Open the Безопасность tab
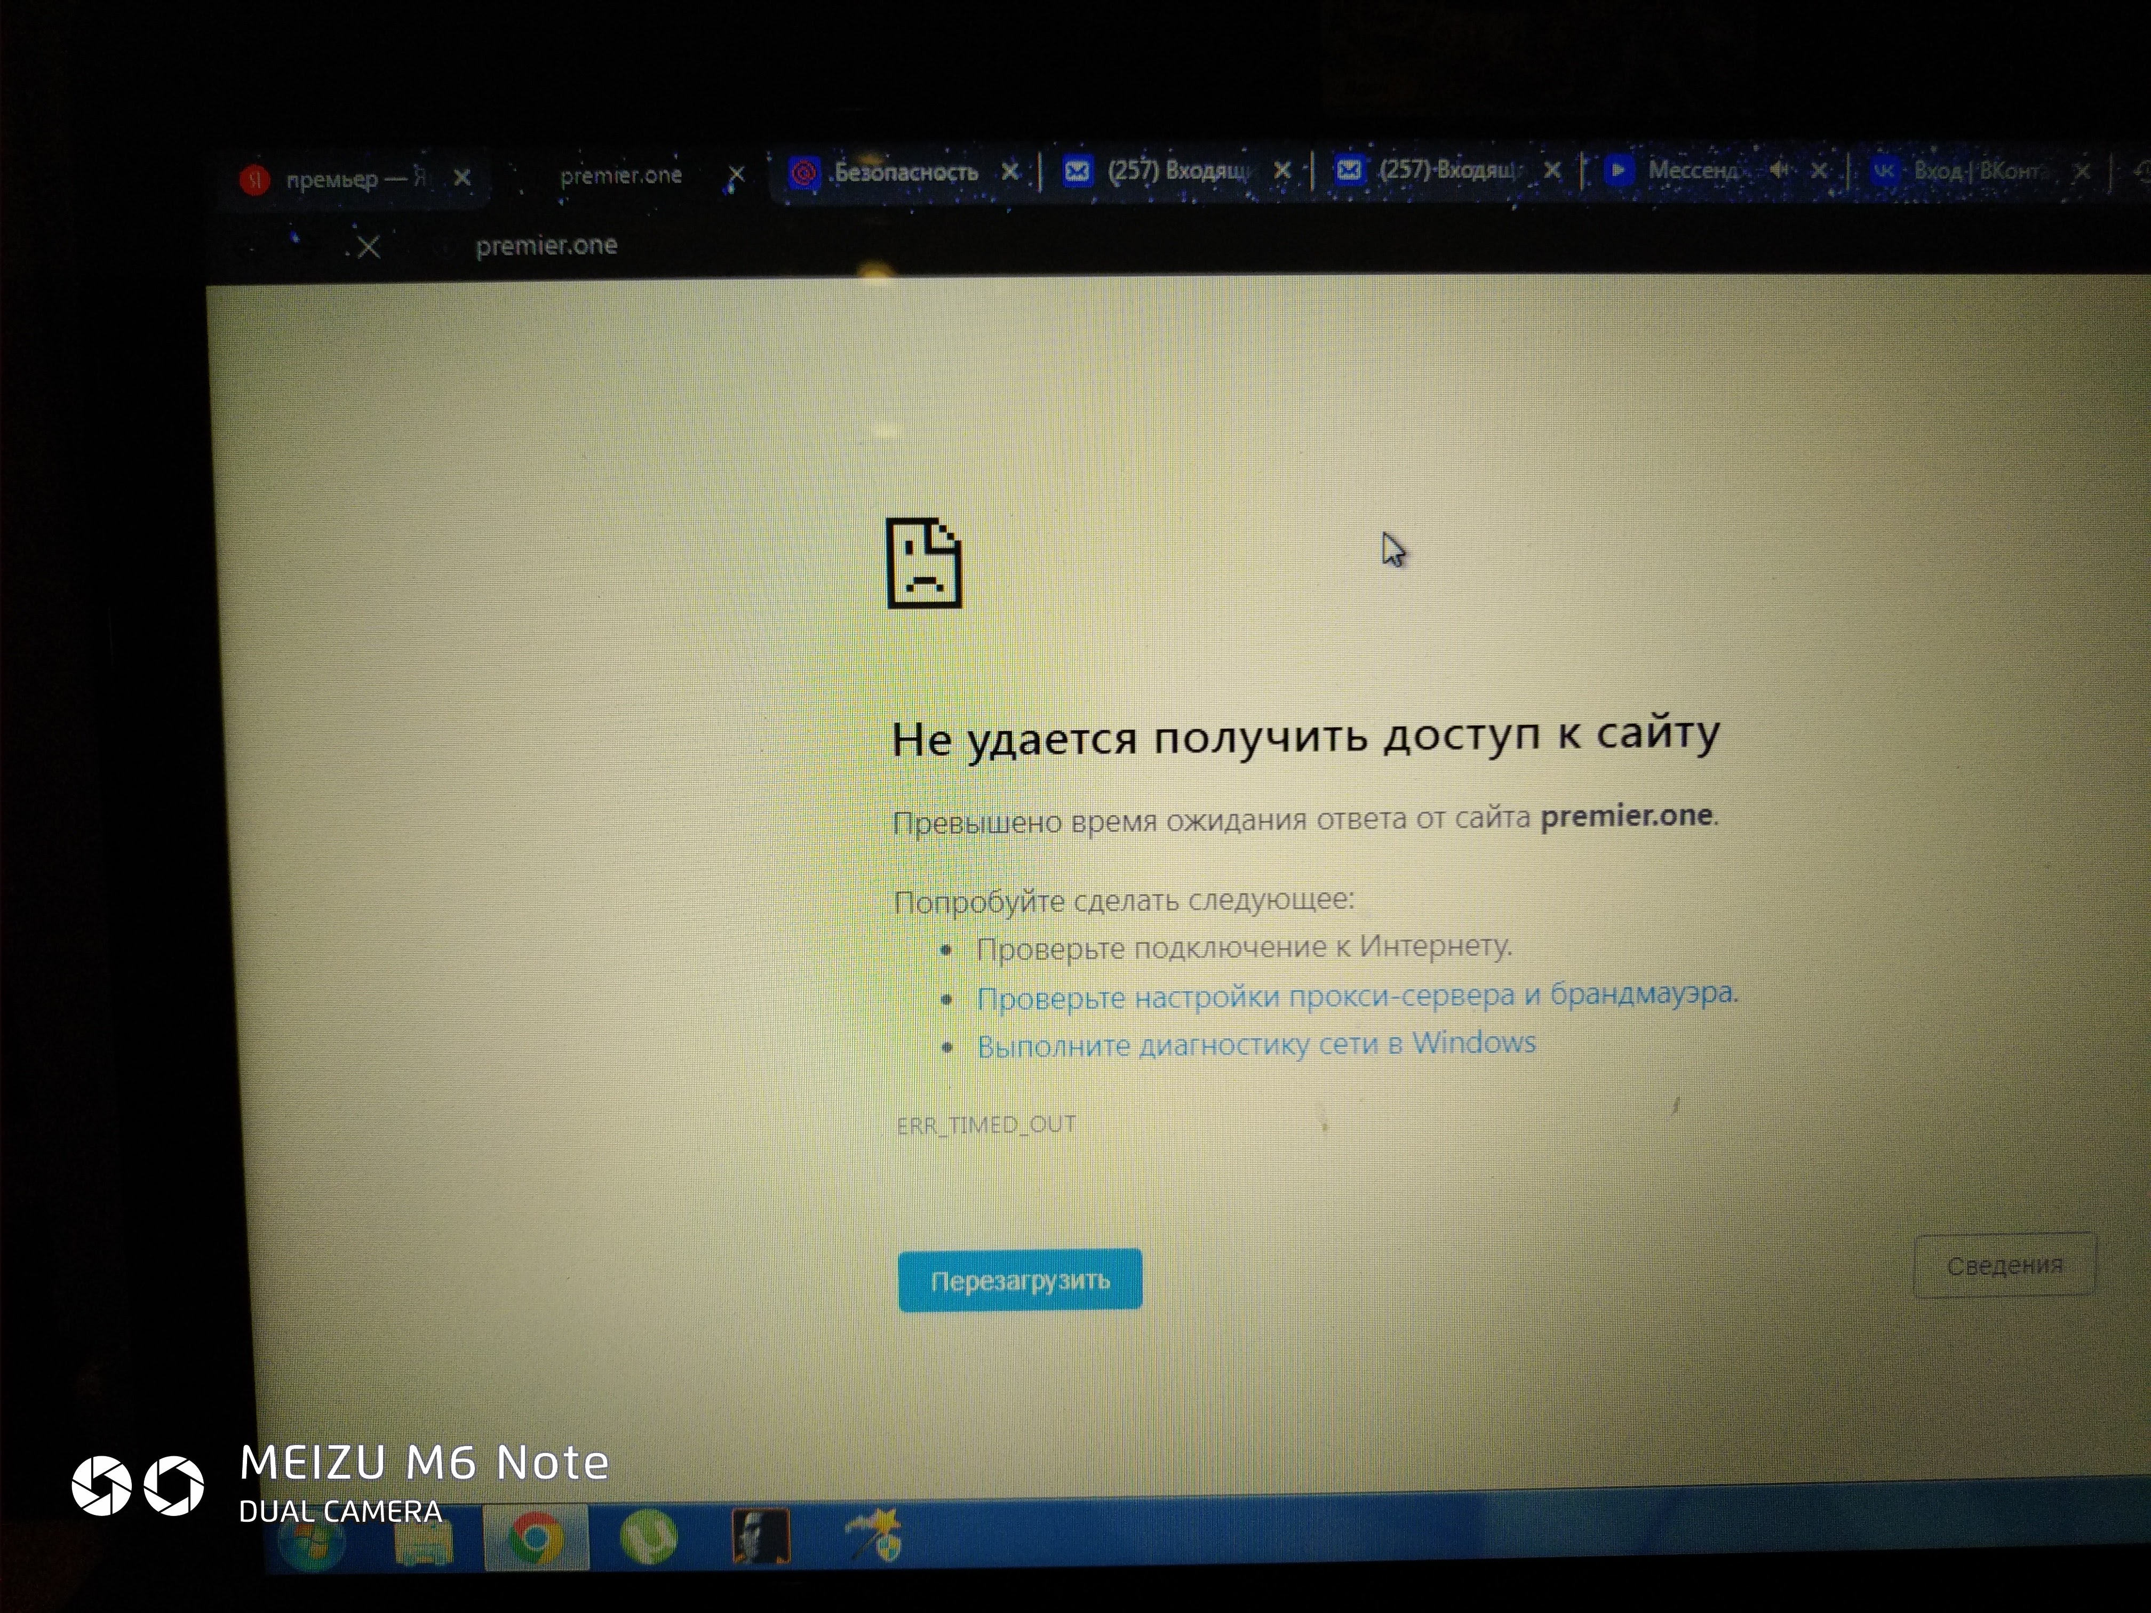Image resolution: width=2151 pixels, height=1613 pixels. [x=905, y=173]
